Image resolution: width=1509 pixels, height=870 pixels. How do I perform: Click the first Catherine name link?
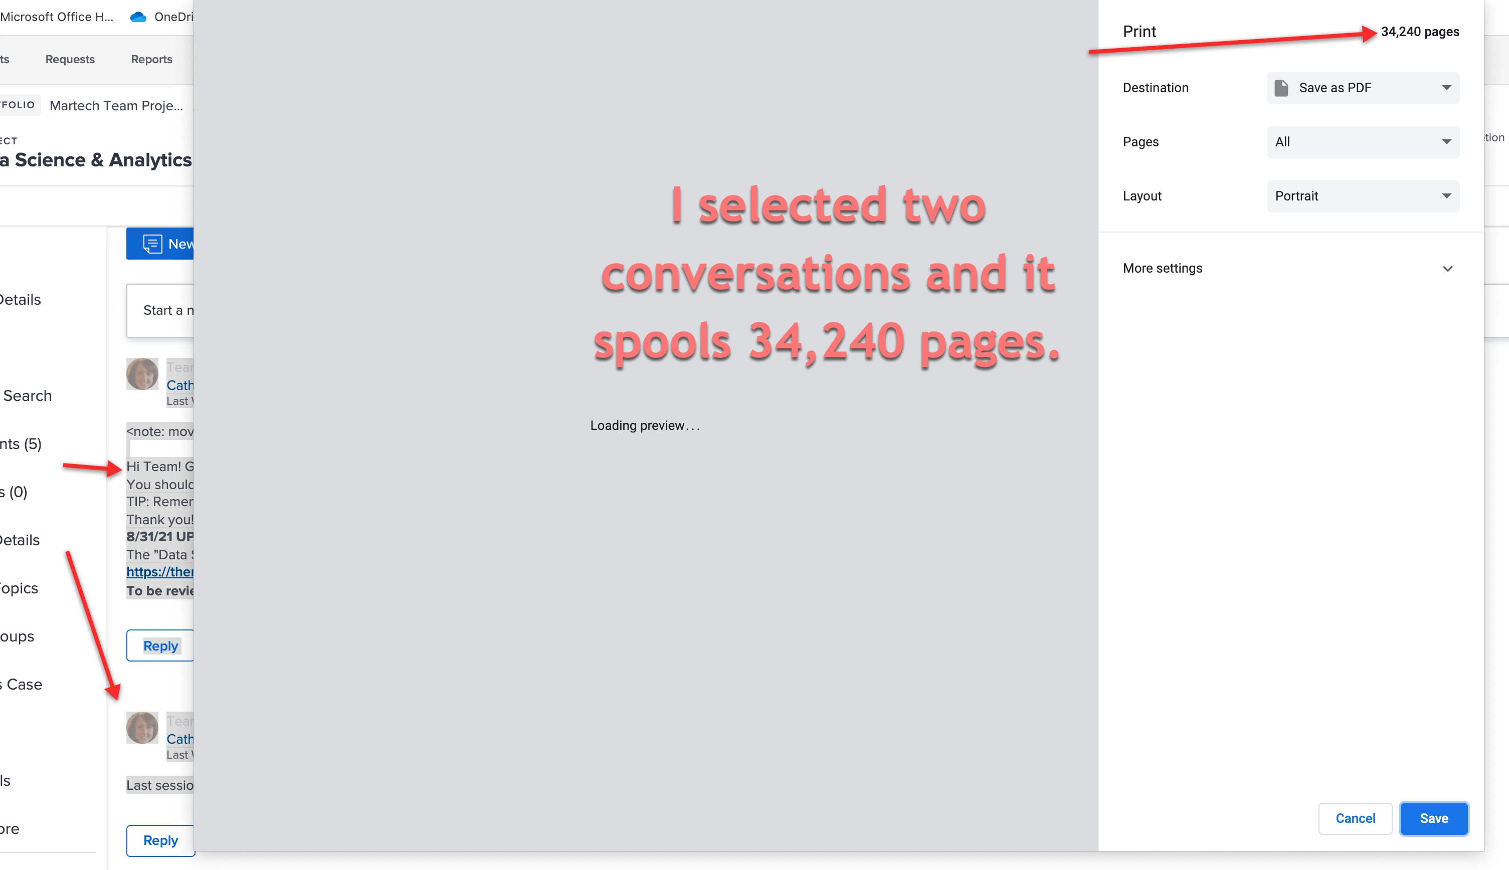(179, 385)
